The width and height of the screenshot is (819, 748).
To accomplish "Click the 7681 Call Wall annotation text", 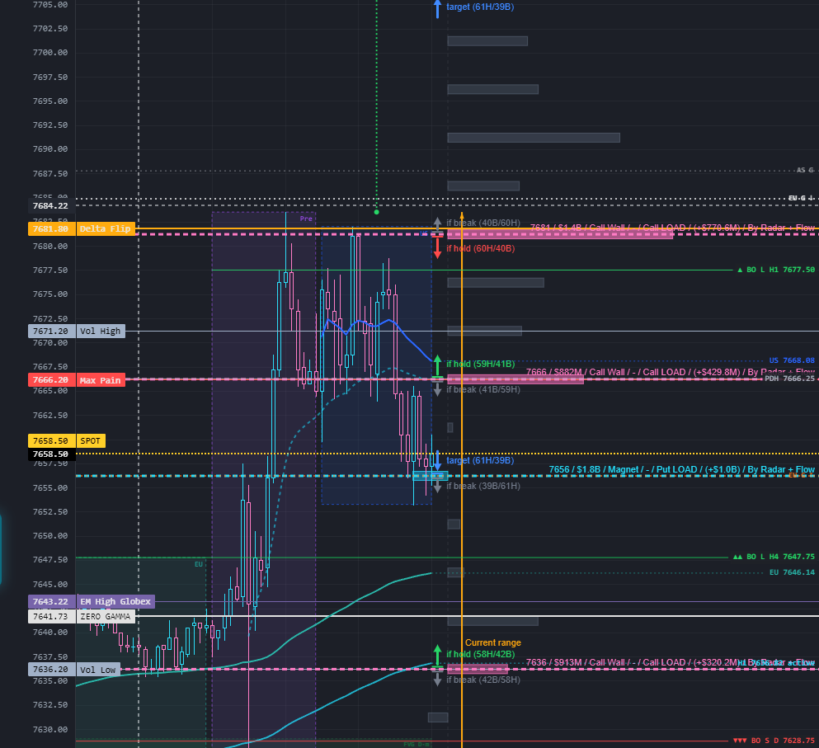I will click(x=672, y=228).
